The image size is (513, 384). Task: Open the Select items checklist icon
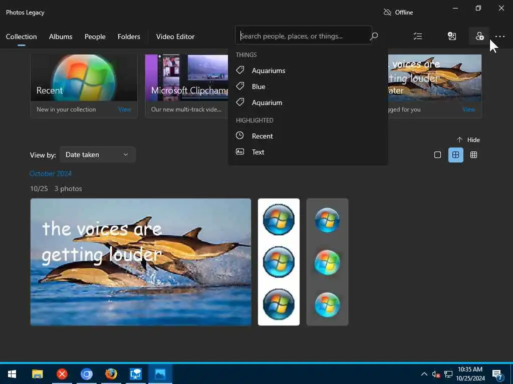418,36
